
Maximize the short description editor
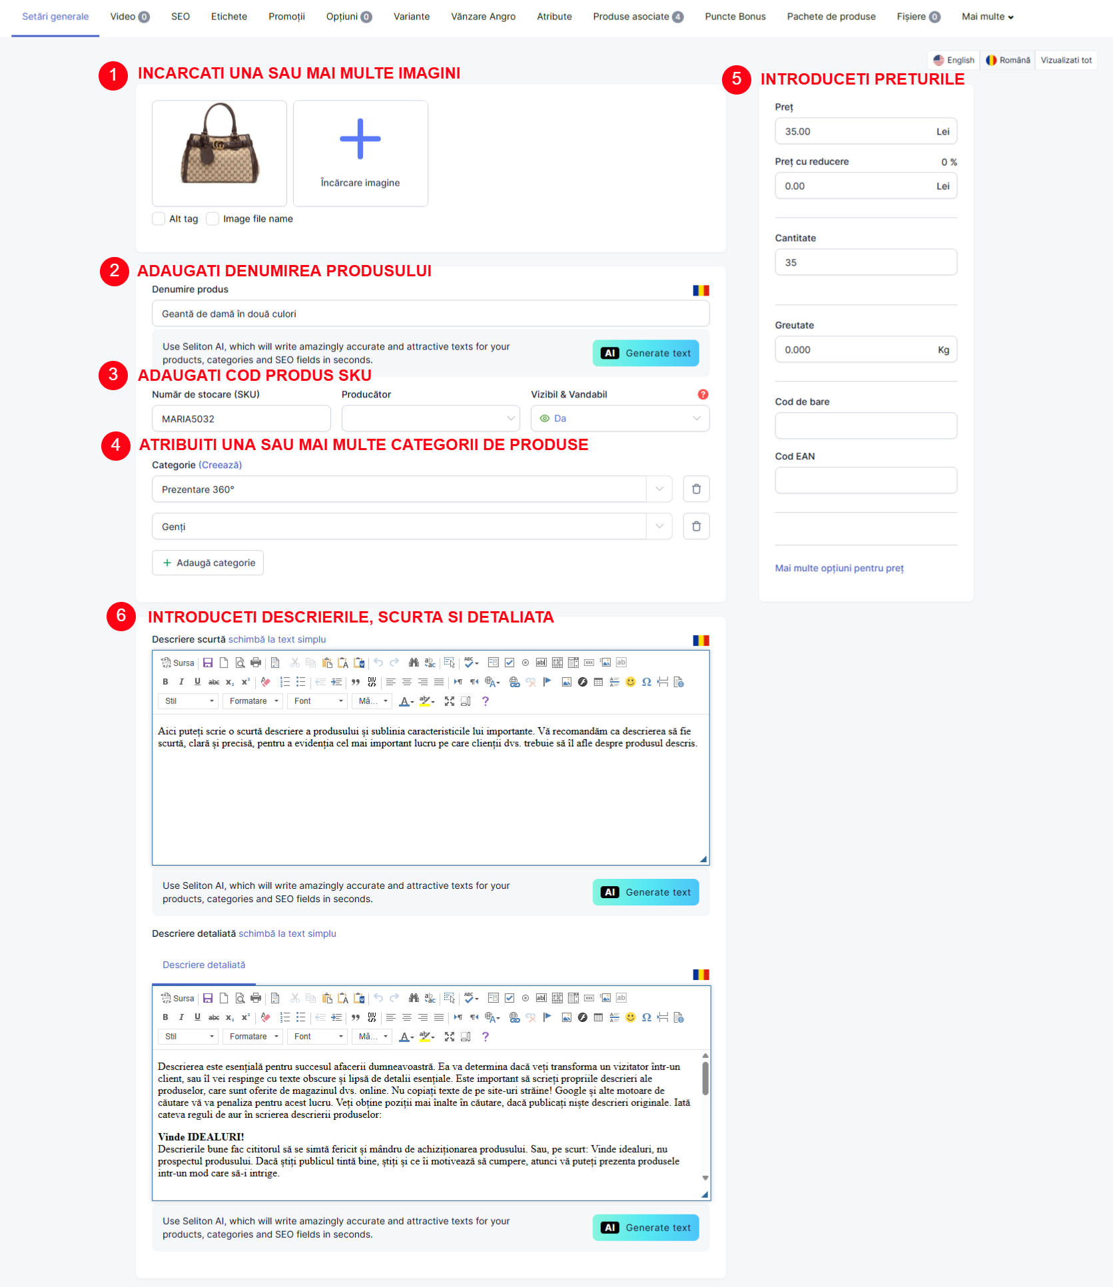click(x=450, y=701)
